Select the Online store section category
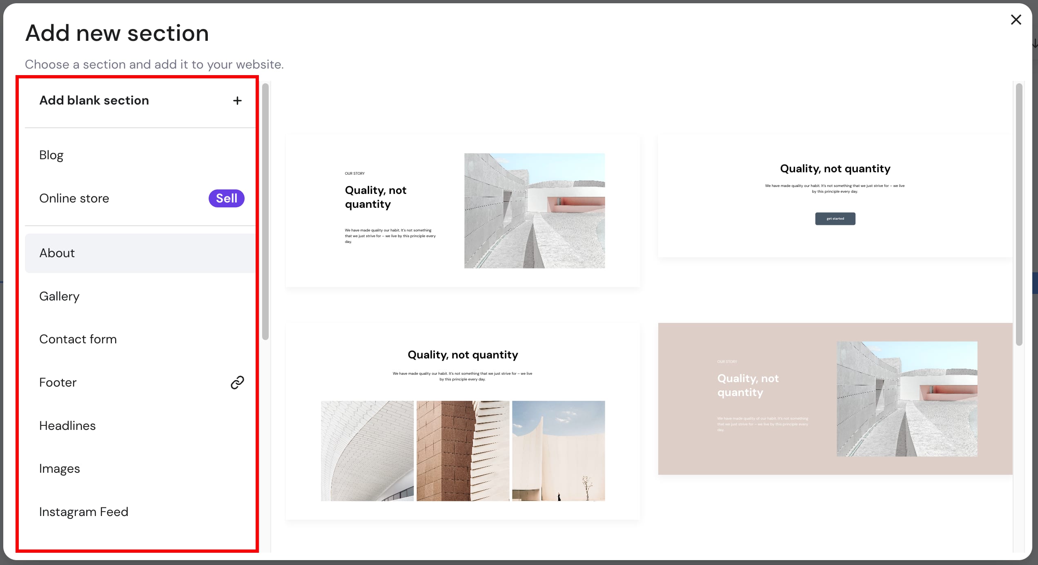The width and height of the screenshot is (1038, 565). (74, 198)
